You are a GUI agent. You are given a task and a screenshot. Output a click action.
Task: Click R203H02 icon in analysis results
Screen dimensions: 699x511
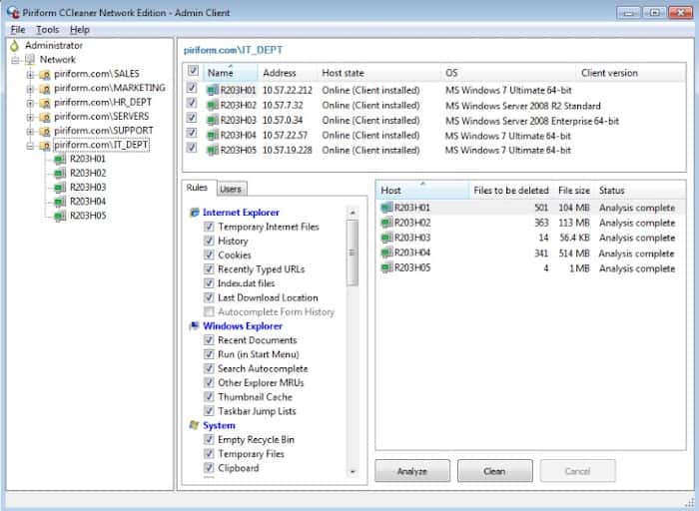point(386,223)
